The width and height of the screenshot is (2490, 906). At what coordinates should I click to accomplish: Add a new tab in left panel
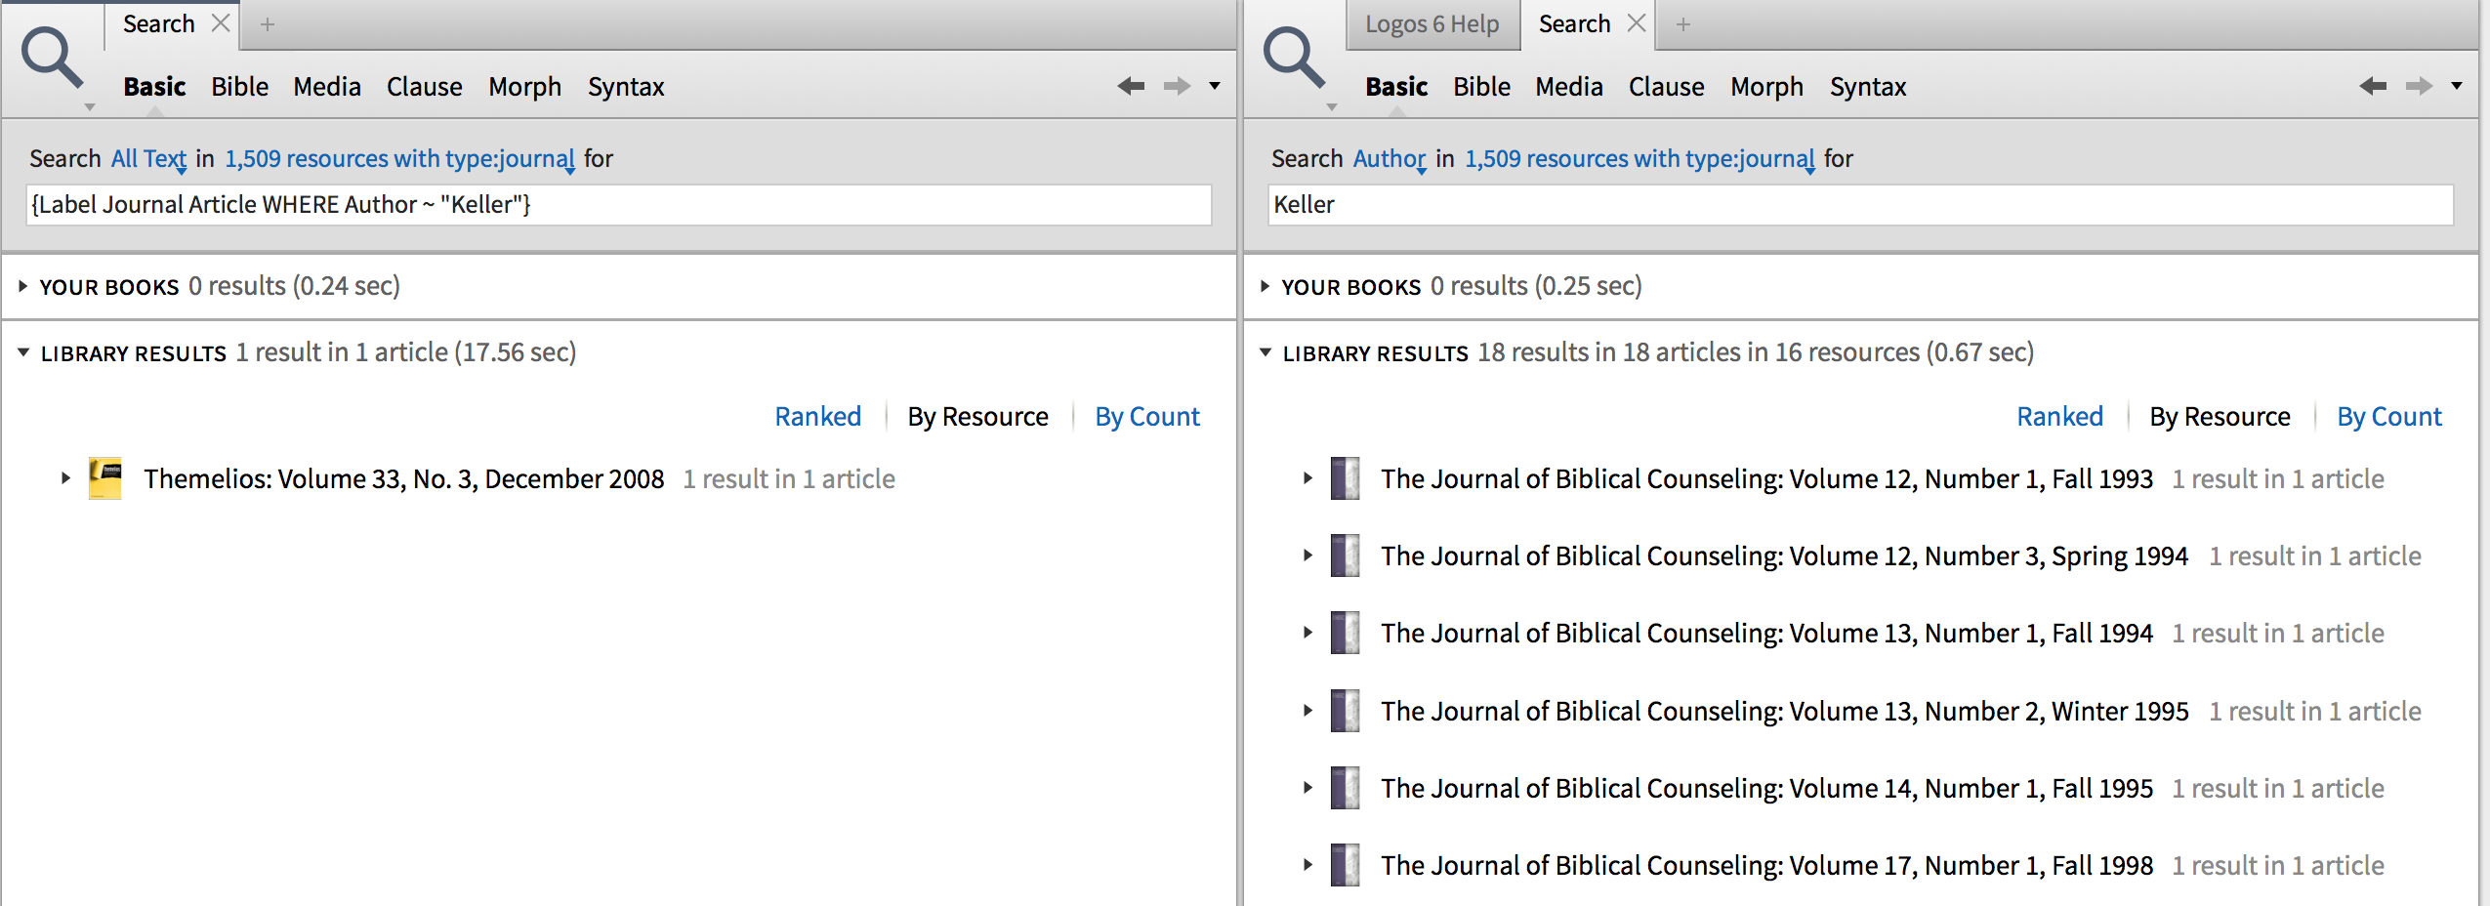[x=268, y=24]
